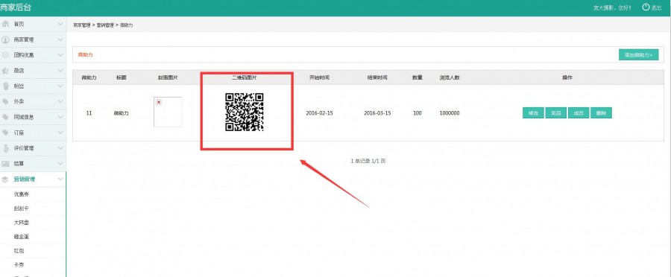Click the tag icon beside 外卖
This screenshot has height=277, width=671.
coord(5,102)
